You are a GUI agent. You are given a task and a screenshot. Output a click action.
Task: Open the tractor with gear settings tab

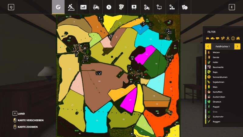tap(147, 7)
